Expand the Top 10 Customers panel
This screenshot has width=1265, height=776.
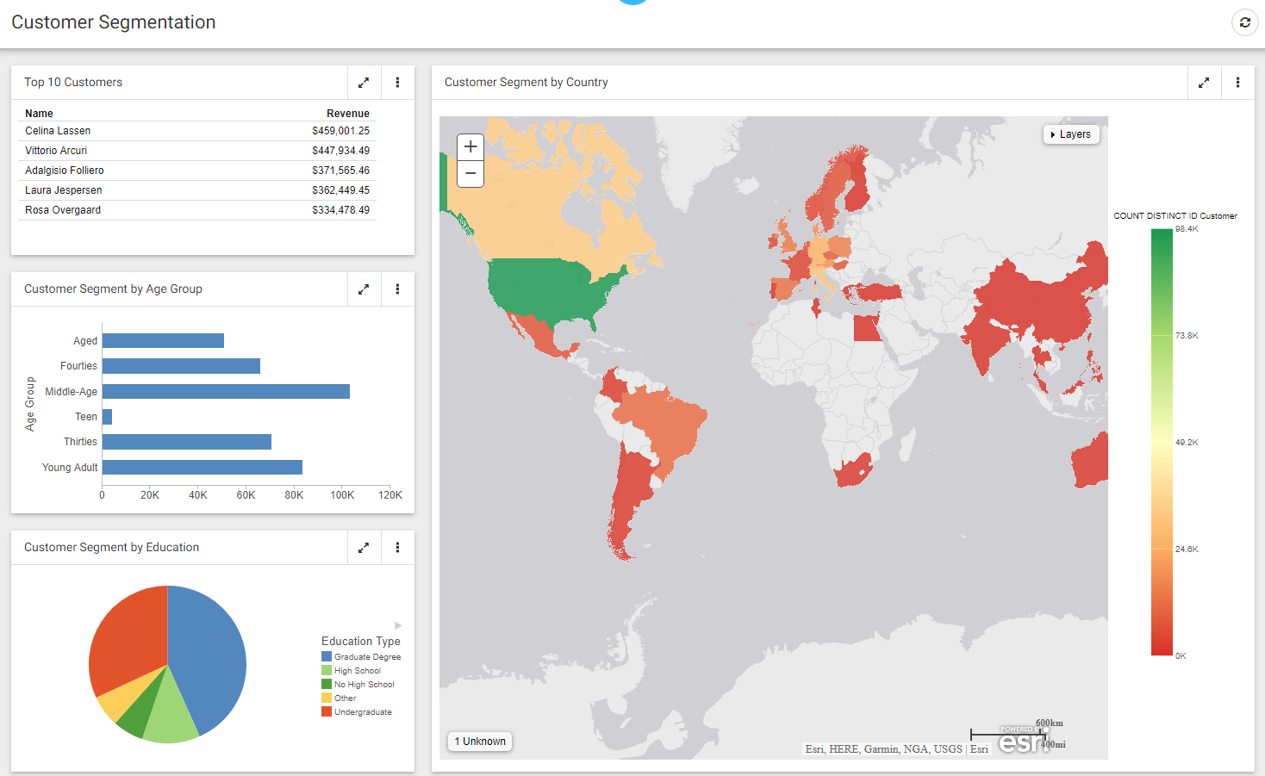tap(364, 83)
